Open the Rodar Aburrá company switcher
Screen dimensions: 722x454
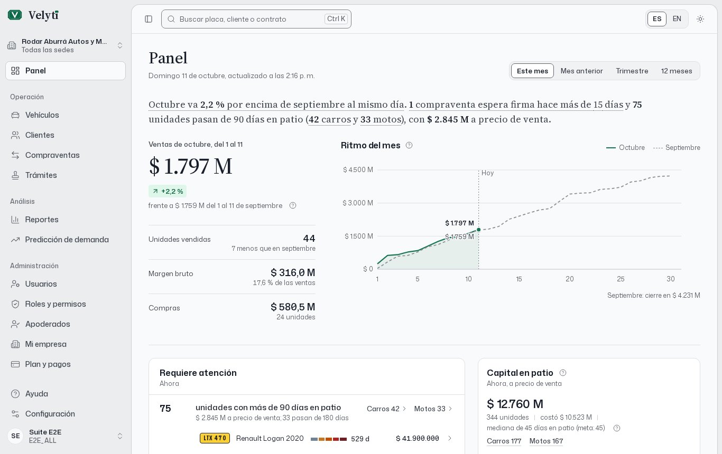pyautogui.click(x=66, y=45)
